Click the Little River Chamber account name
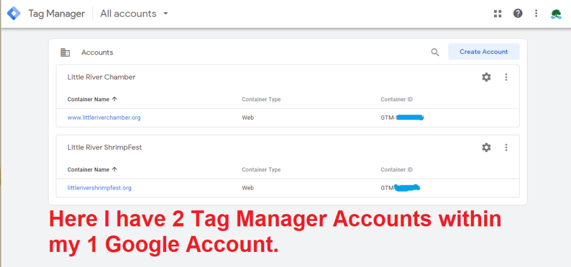This screenshot has width=571, height=267. pyautogui.click(x=101, y=77)
